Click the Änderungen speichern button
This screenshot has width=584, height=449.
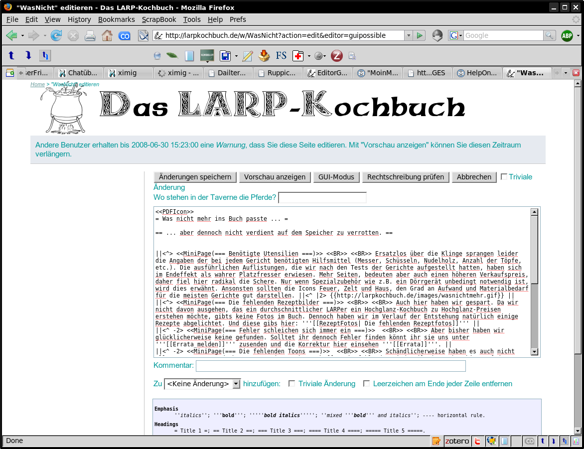pos(195,177)
